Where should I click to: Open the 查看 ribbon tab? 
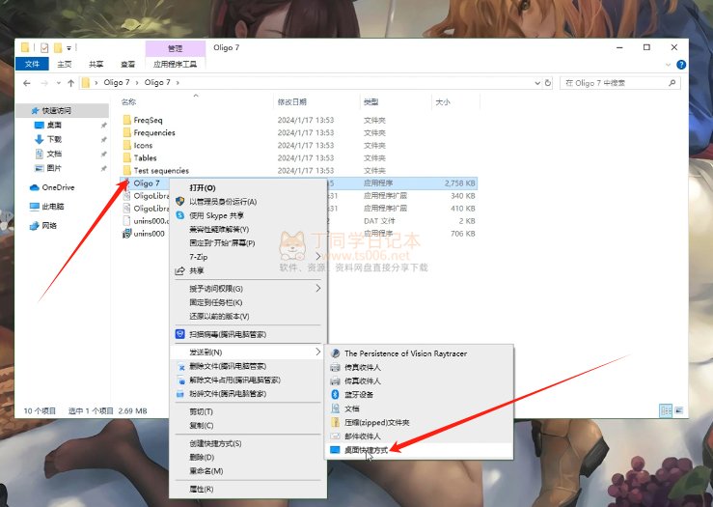click(127, 64)
